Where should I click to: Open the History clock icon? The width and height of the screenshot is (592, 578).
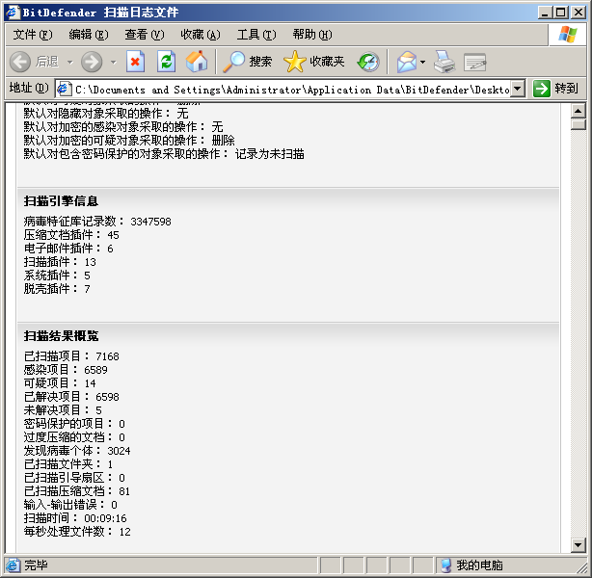(x=368, y=62)
